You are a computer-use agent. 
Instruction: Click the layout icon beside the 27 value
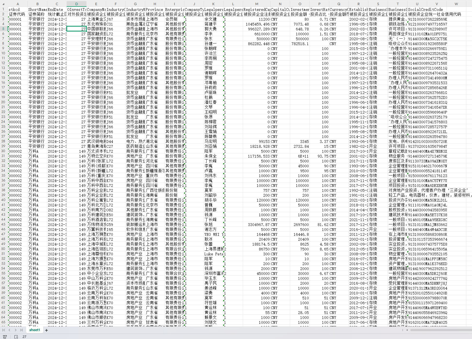click(16, 337)
